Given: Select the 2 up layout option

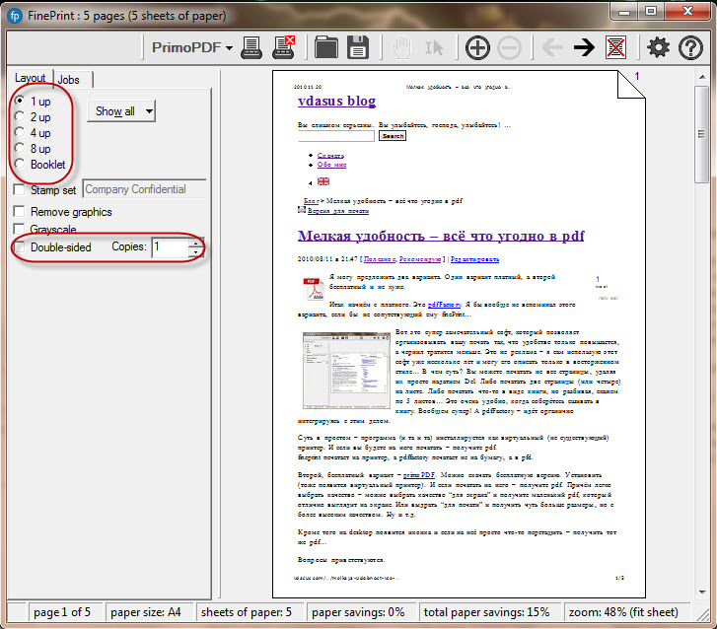Looking at the screenshot, I should tap(22, 117).
